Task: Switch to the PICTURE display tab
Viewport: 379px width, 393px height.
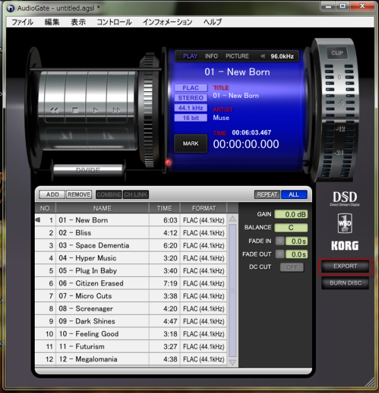Action: pos(237,56)
